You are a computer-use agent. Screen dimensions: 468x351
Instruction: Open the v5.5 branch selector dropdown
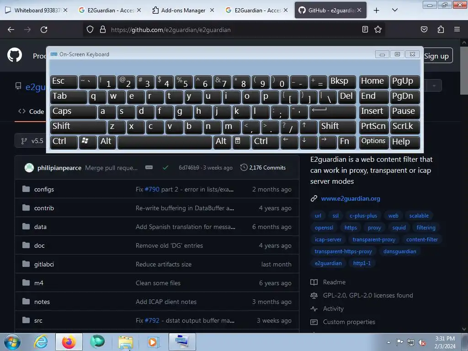tap(30, 141)
